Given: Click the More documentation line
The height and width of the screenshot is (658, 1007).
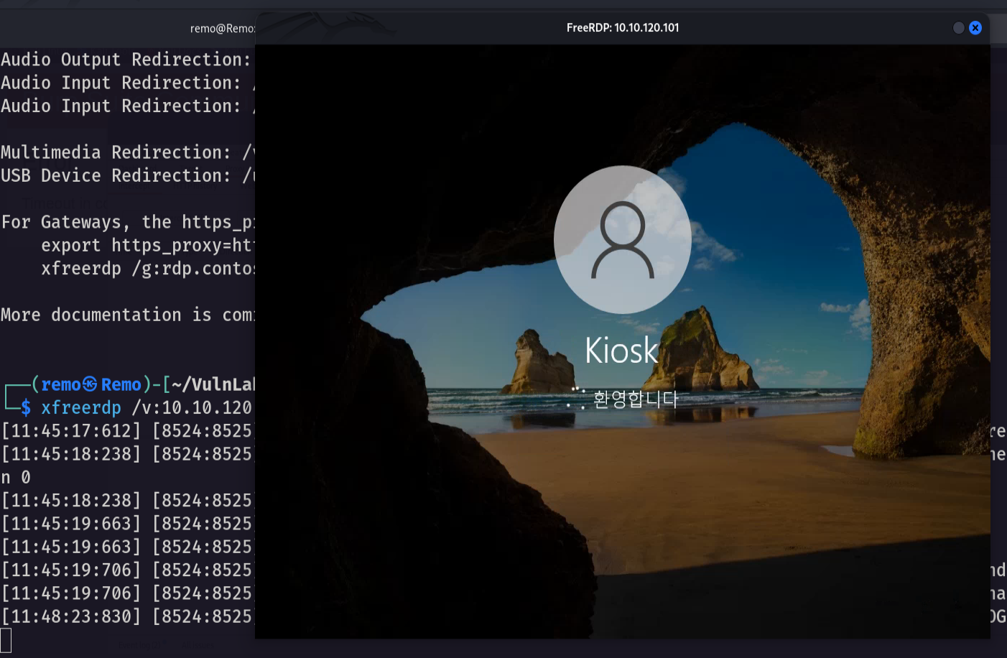Looking at the screenshot, I should [128, 315].
